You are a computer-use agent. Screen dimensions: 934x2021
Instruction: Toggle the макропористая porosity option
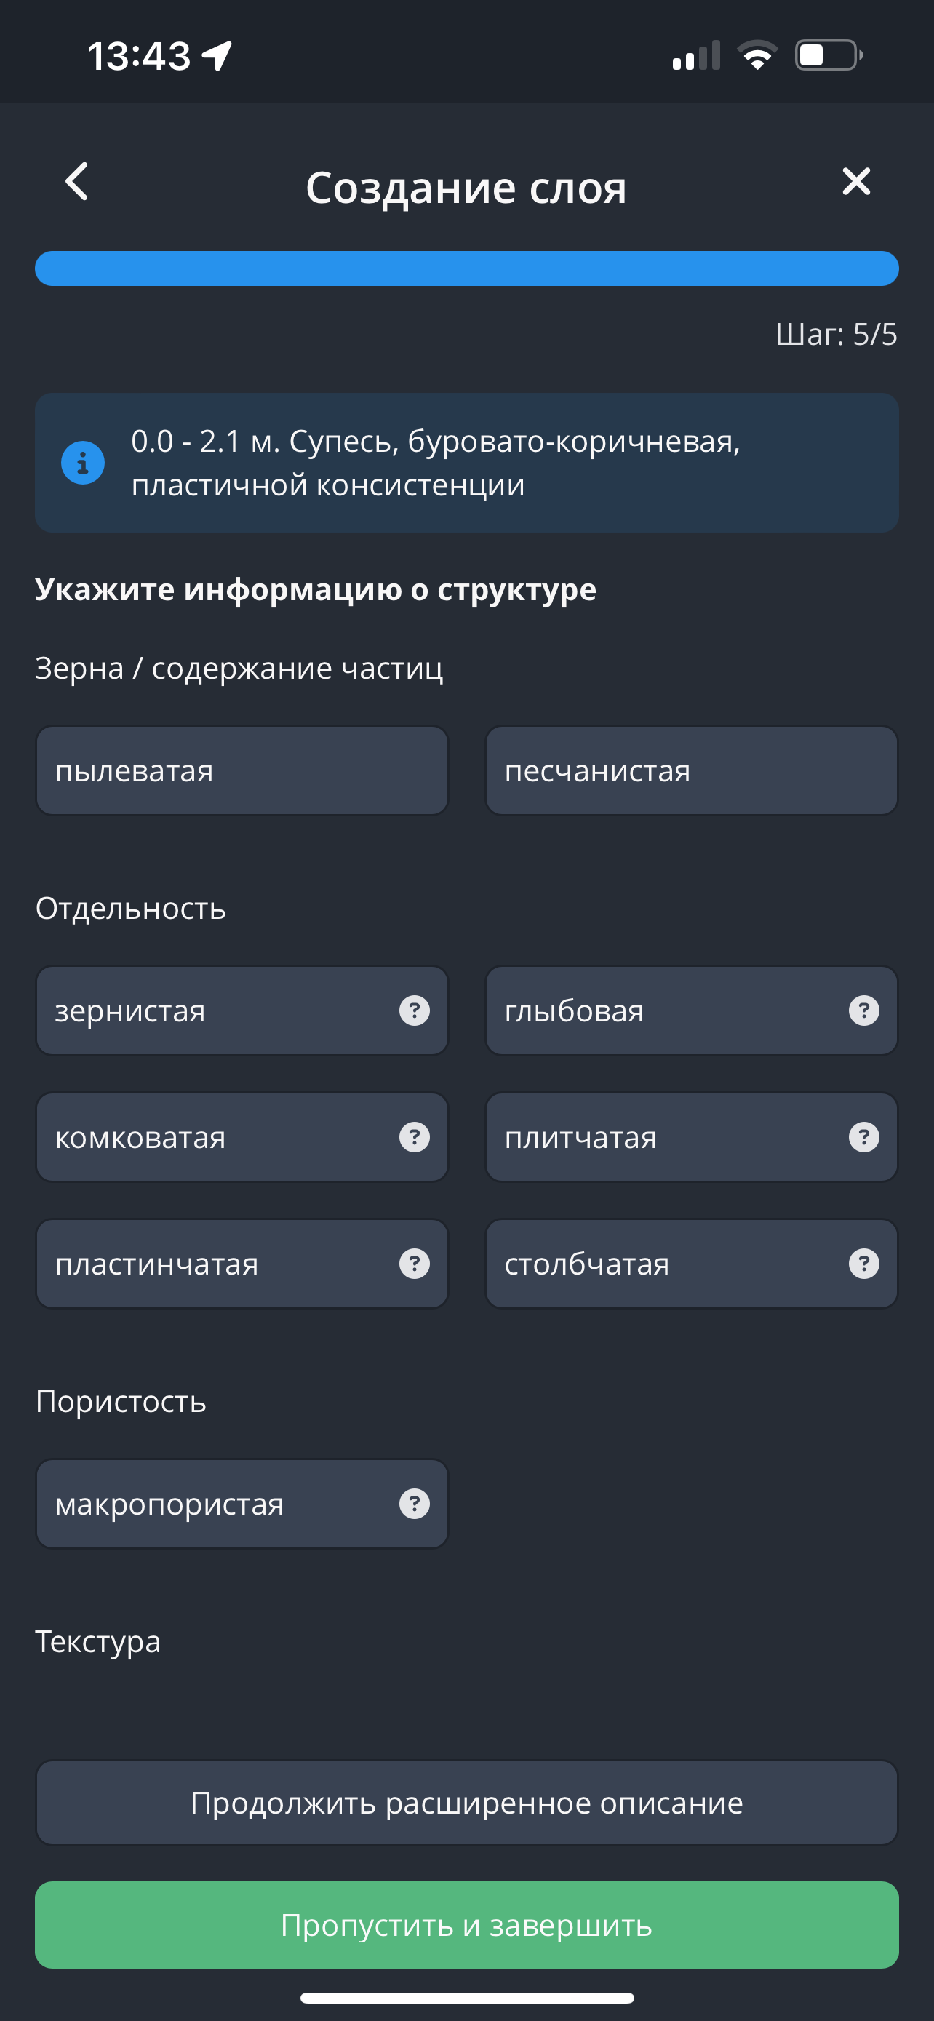click(x=212, y=1503)
